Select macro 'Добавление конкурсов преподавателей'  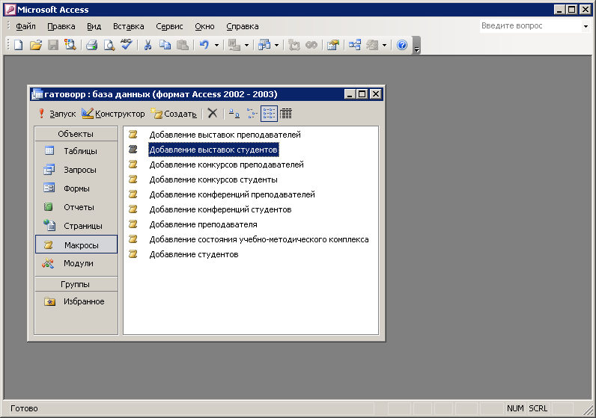(x=226, y=165)
